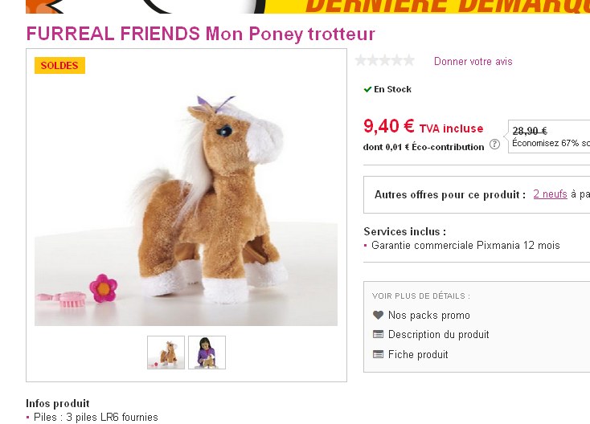The width and height of the screenshot is (590, 424).
Task: Open the Donner votre avis link
Action: (x=473, y=61)
